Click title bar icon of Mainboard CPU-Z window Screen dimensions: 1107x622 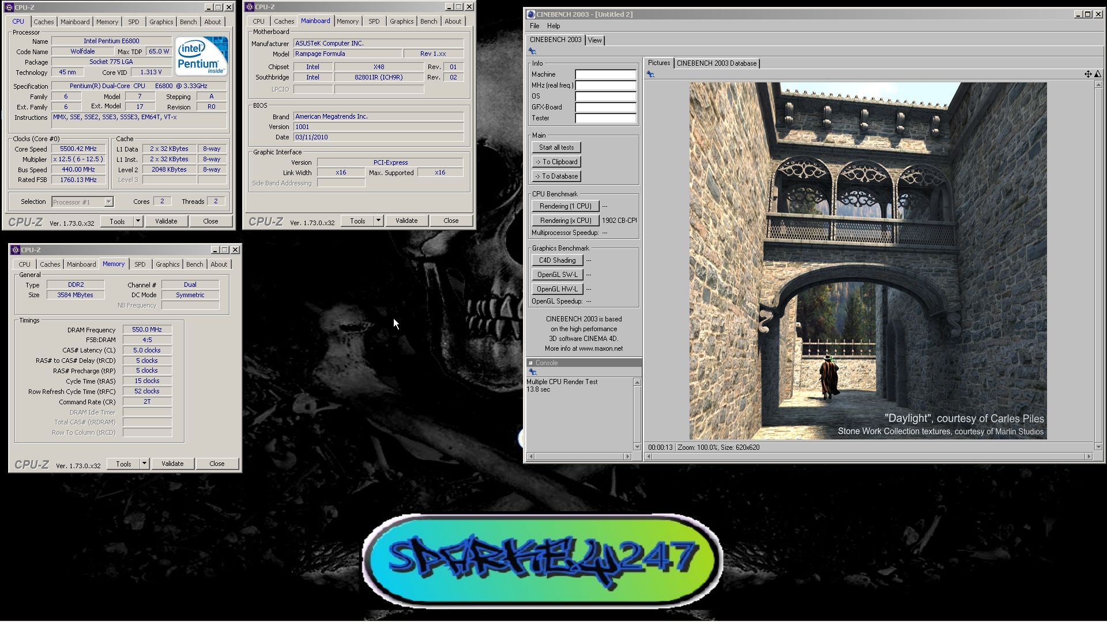tap(250, 7)
